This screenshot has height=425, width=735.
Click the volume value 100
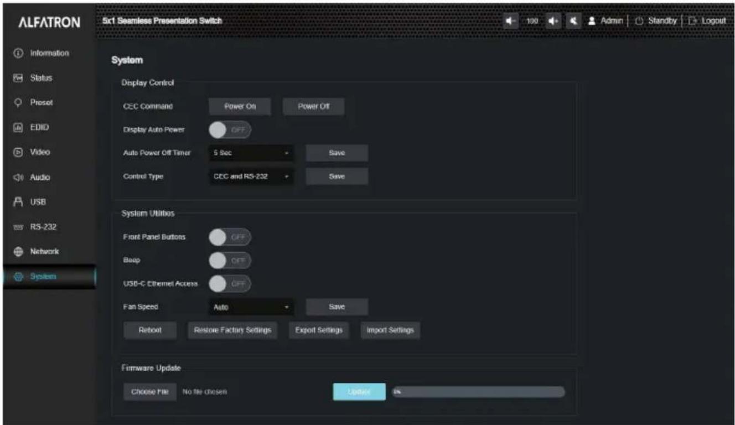[532, 21]
